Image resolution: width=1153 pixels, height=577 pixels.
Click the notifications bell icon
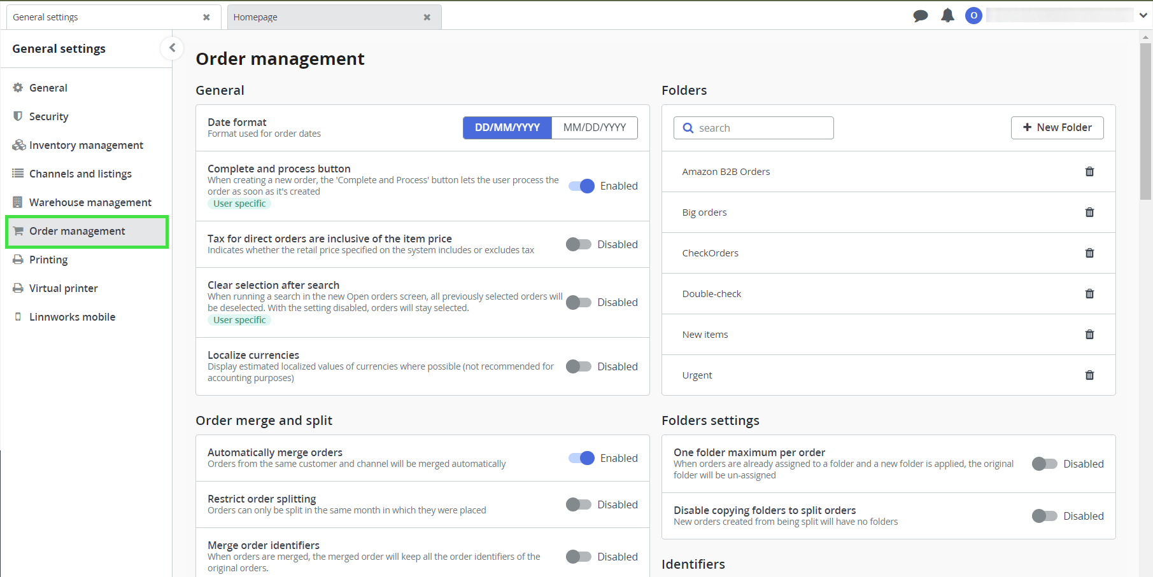[947, 16]
